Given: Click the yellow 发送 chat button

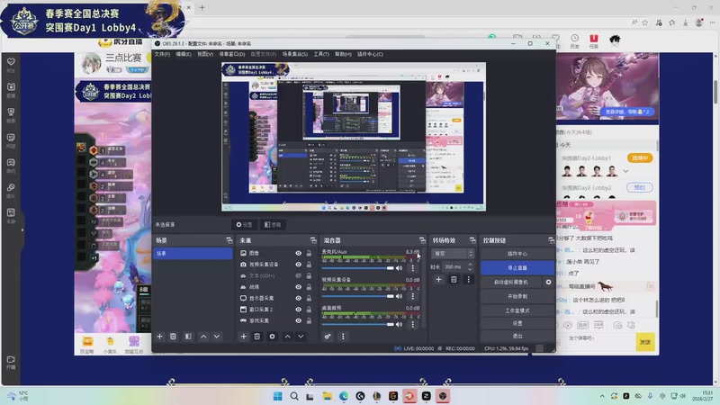Looking at the screenshot, I should tap(645, 342).
